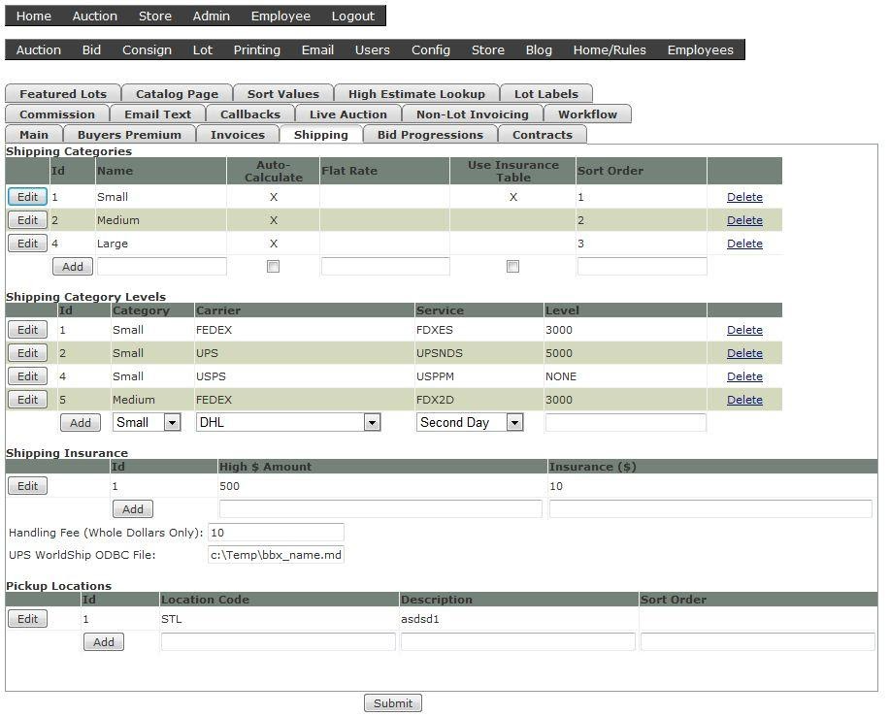Viewport: 890px width, 716px height.
Task: Focus the UPS WorldShip ODBC File field
Action: click(276, 554)
